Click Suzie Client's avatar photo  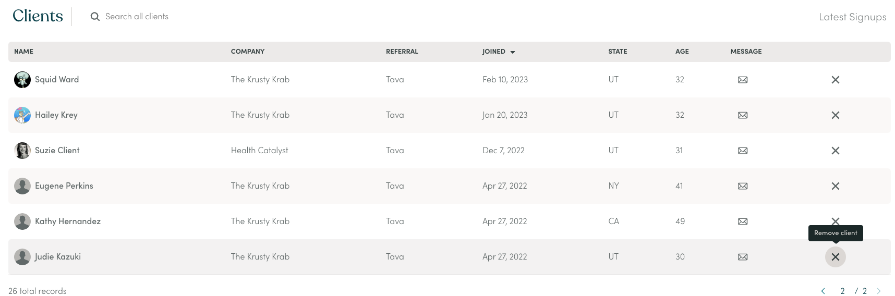click(x=22, y=151)
